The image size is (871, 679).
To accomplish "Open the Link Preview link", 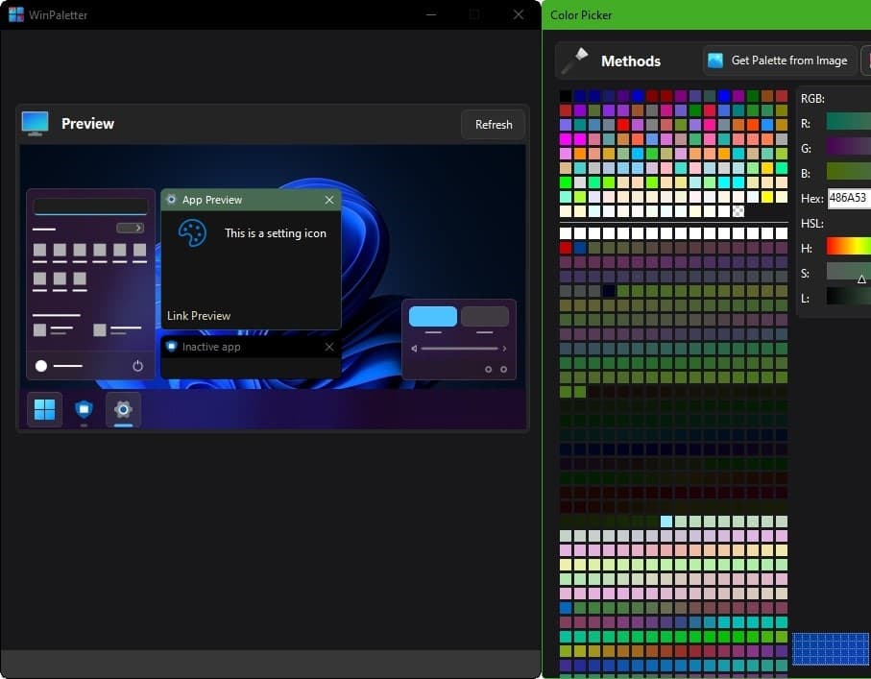I will click(x=199, y=316).
